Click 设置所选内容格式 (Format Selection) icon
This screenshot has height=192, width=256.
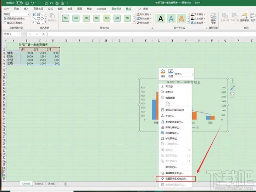pyautogui.click(x=5, y=19)
